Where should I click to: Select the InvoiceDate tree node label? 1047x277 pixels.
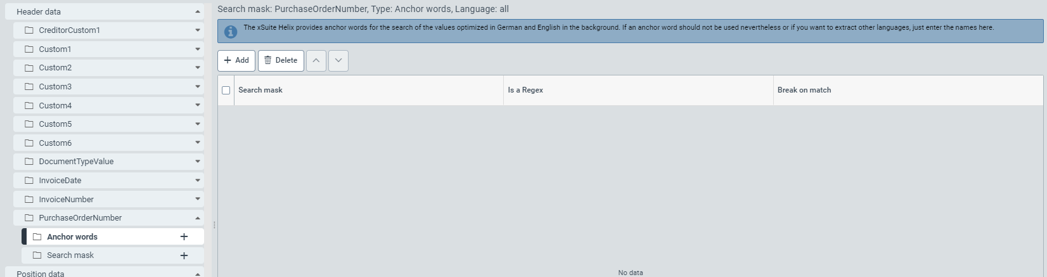tap(60, 180)
